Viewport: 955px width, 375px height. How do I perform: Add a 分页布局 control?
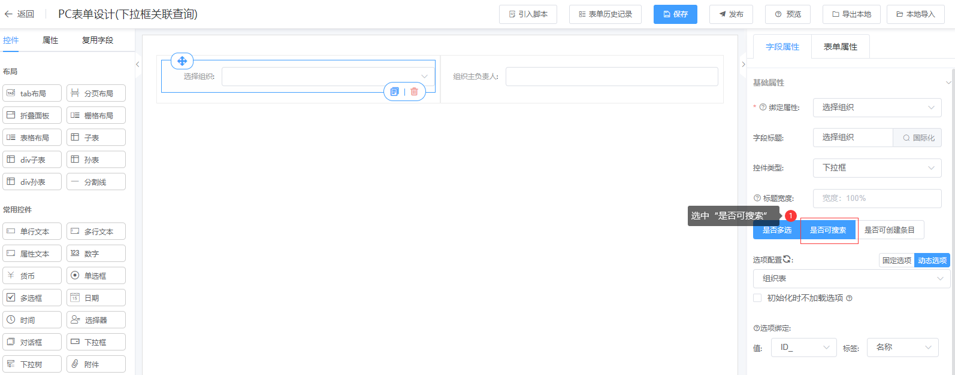(96, 93)
